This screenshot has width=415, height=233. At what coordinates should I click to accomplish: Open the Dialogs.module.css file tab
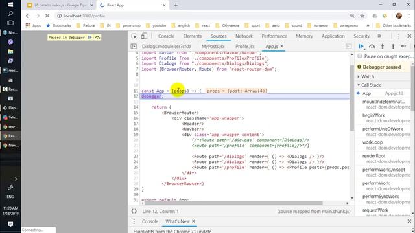pos(166,47)
